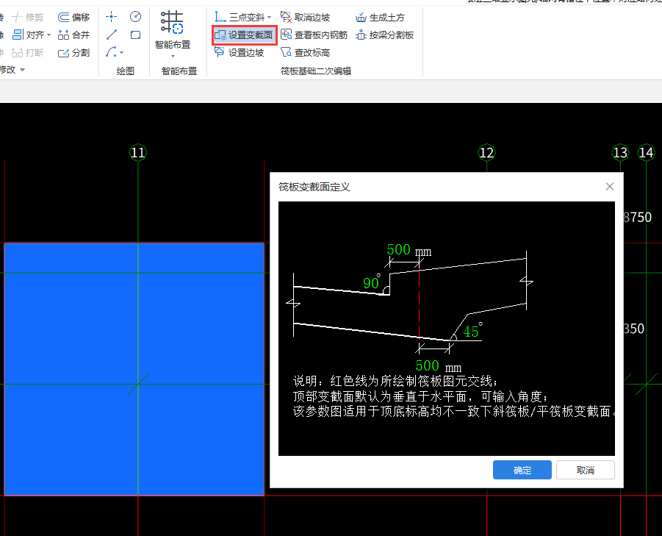Viewport: 662px width, 536px height.
Task: Select the 按梁分割板 tool
Action: pyautogui.click(x=384, y=35)
